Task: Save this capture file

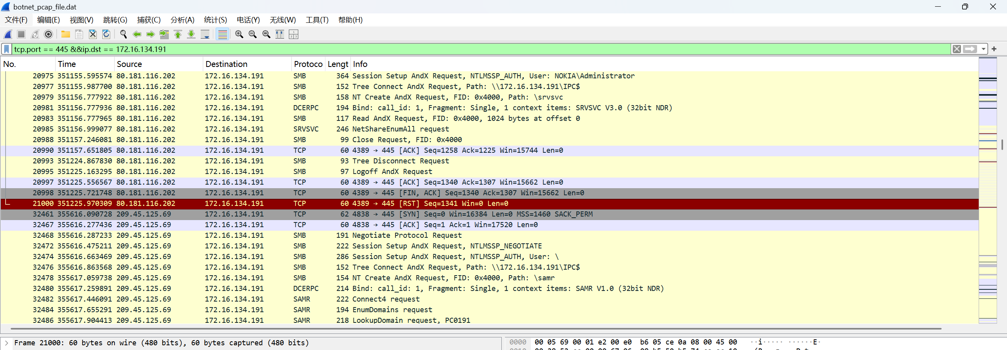Action: [79, 35]
